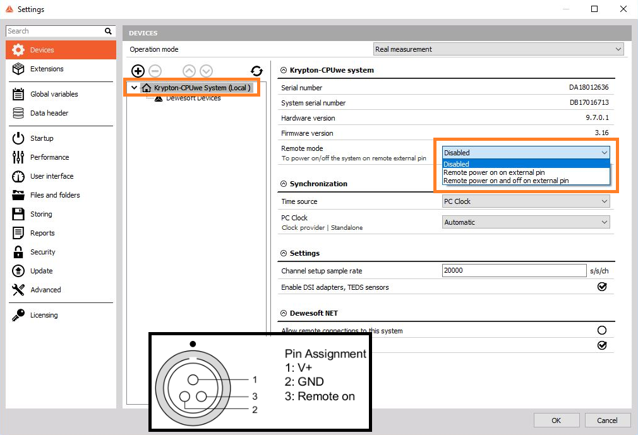This screenshot has width=638, height=435.
Task: Open the PC Clock Automatic dropdown
Action: [526, 222]
